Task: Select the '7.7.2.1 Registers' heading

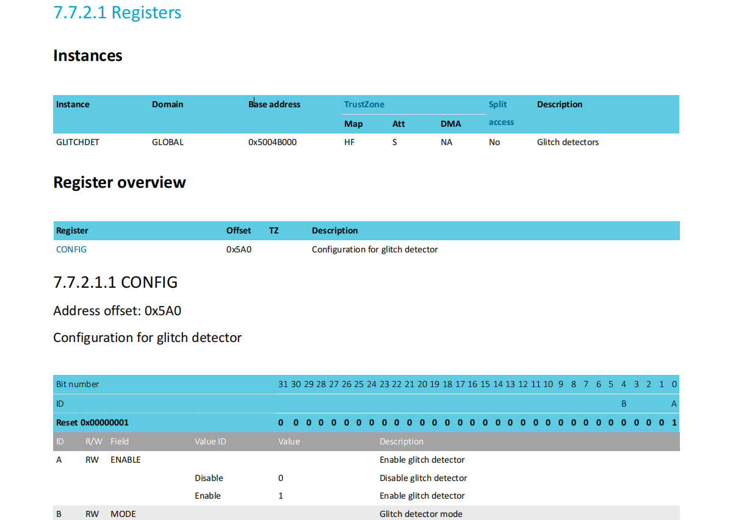Action: coord(117,12)
